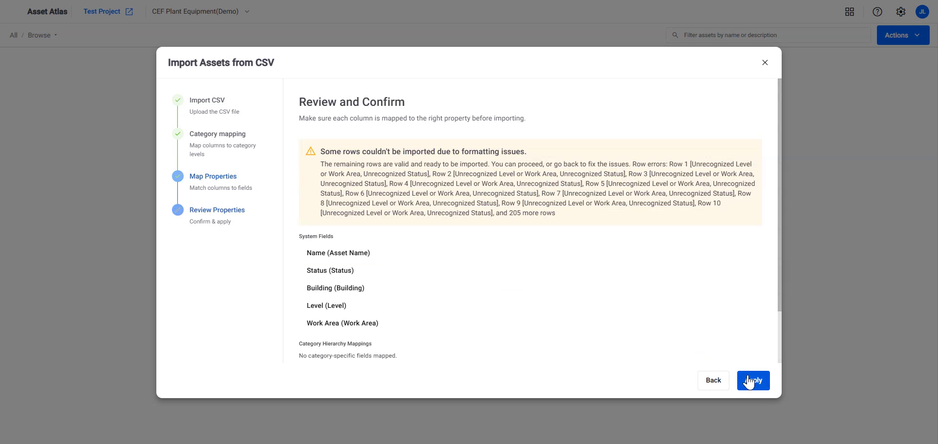Open the help question mark icon
This screenshot has height=444, width=938.
877,12
